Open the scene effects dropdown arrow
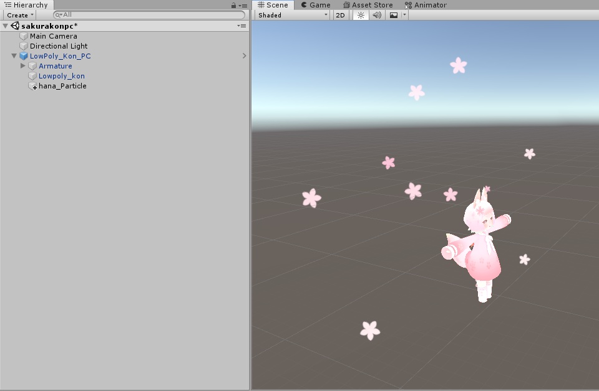The image size is (599, 391). [404, 15]
